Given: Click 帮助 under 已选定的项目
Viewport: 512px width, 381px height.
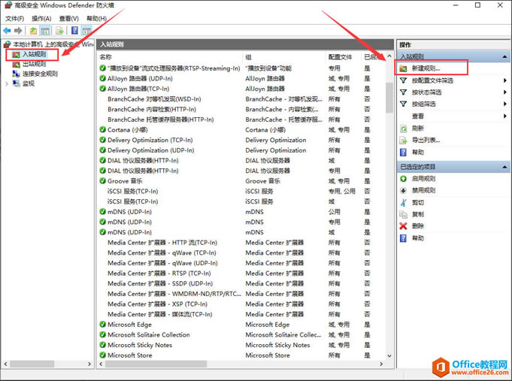Looking at the screenshot, I should pos(417,238).
